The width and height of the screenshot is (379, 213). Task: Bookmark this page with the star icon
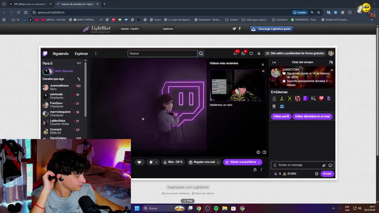pyautogui.click(x=319, y=12)
